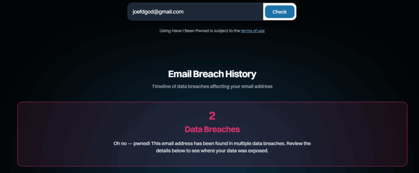Image resolution: width=419 pixels, height=173 pixels.
Task: Click the breach count number 2
Action: [212, 116]
